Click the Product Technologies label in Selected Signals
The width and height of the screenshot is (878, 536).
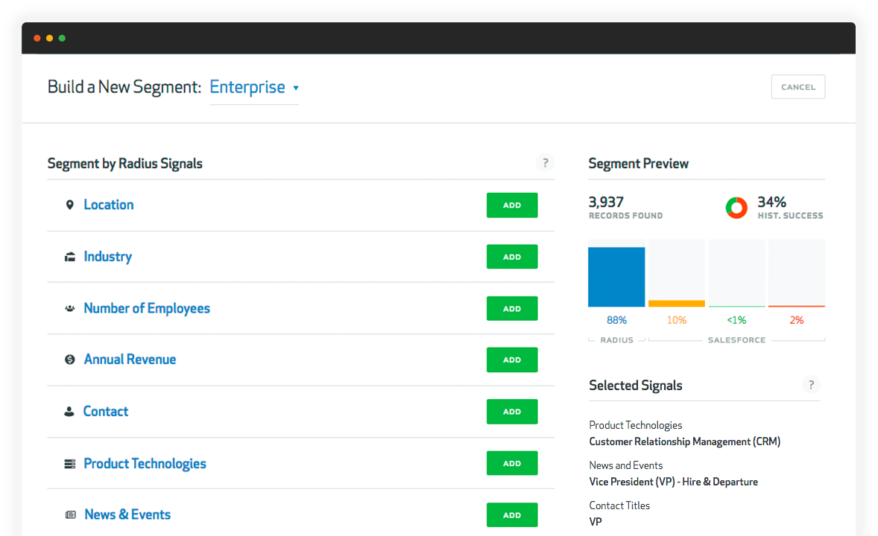click(636, 425)
